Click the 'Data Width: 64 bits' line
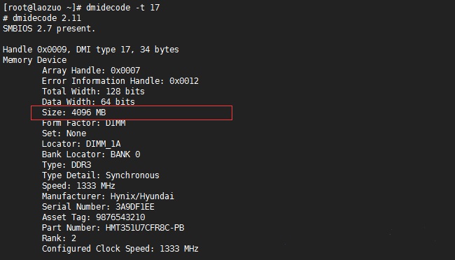The width and height of the screenshot is (455, 260). (88, 102)
